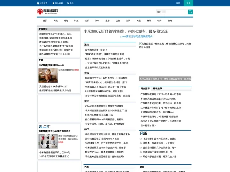Click the 注册 link in top bar
This screenshot has width=230, height=172.
point(178,3)
